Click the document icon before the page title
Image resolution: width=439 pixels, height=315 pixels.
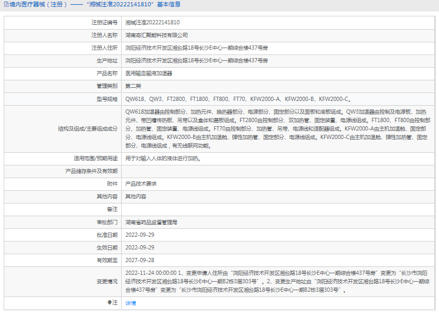pos(6,4)
